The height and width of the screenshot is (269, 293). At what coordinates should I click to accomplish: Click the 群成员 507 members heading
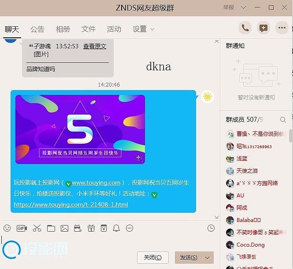(245, 120)
